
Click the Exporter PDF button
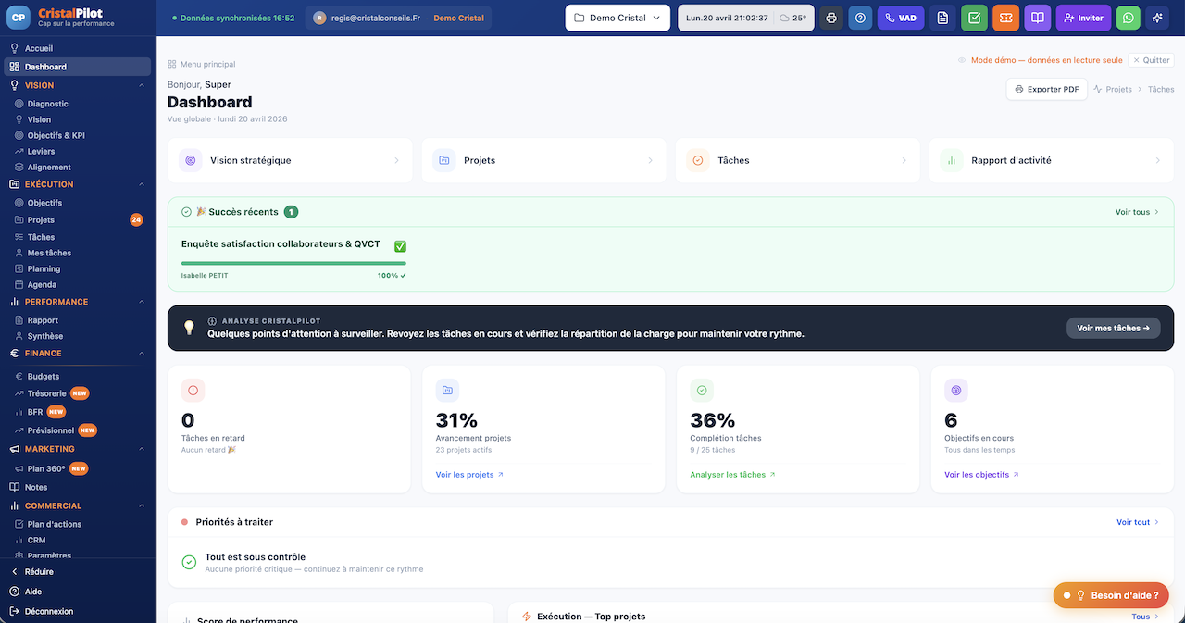pyautogui.click(x=1047, y=90)
